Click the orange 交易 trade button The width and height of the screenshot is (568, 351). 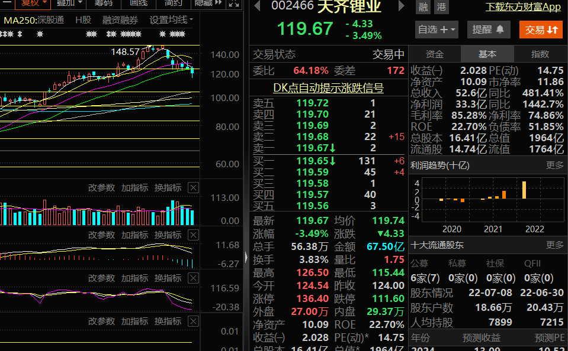point(541,30)
